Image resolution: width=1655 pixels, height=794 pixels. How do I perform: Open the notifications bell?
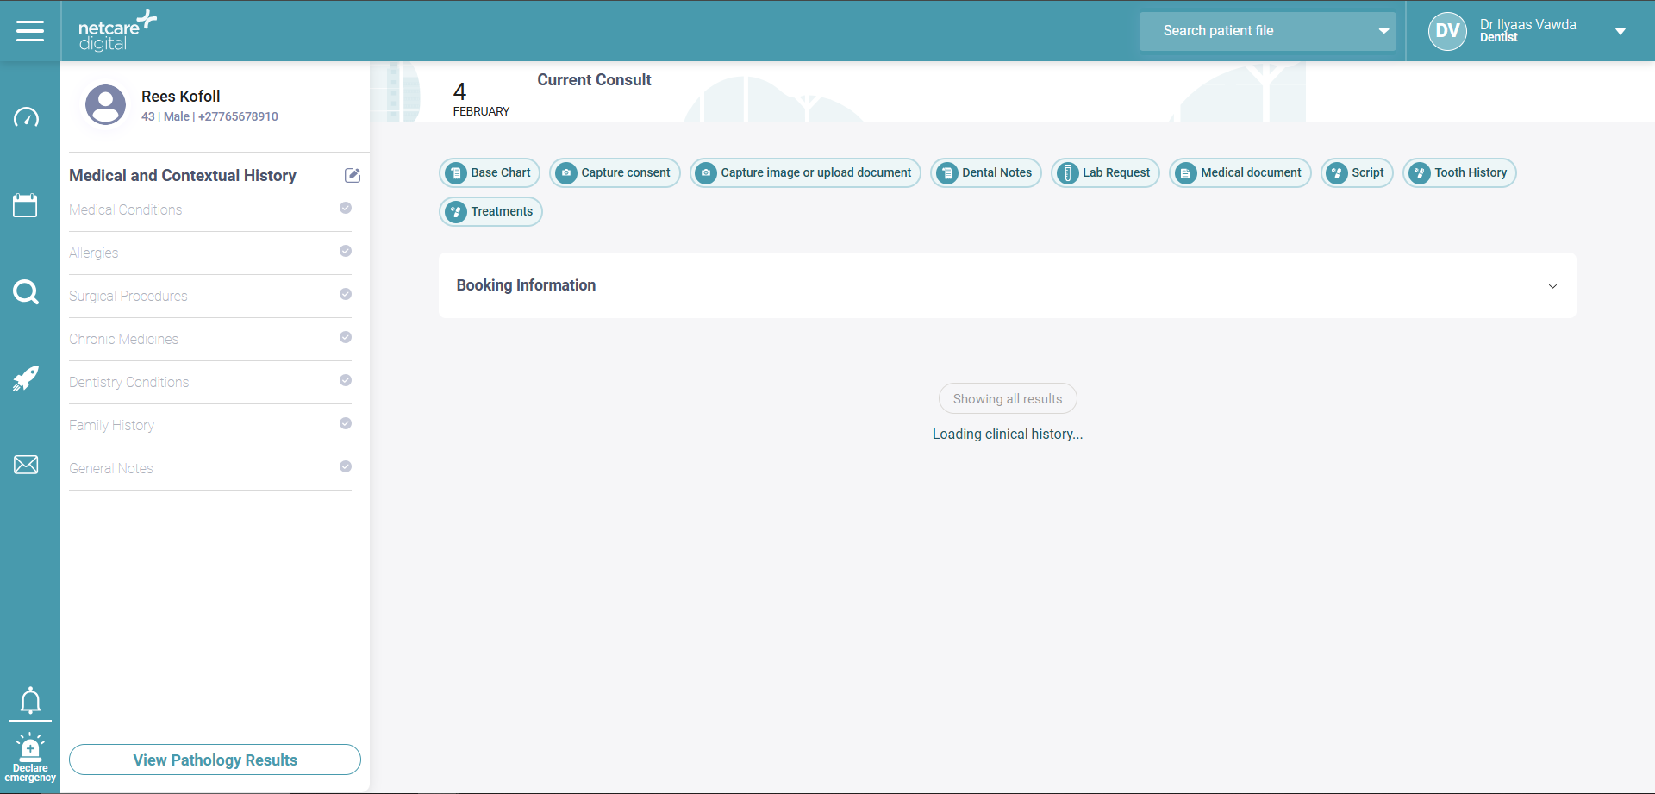tap(30, 700)
